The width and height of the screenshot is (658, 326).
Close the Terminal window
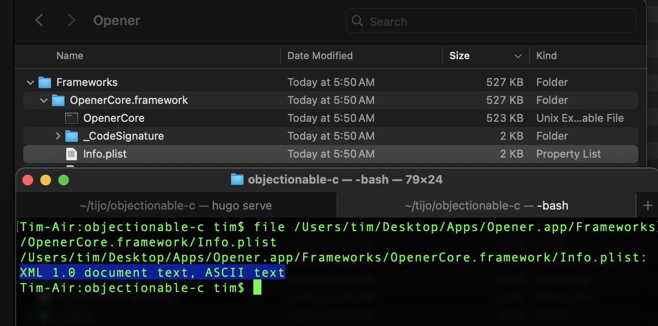(x=28, y=180)
